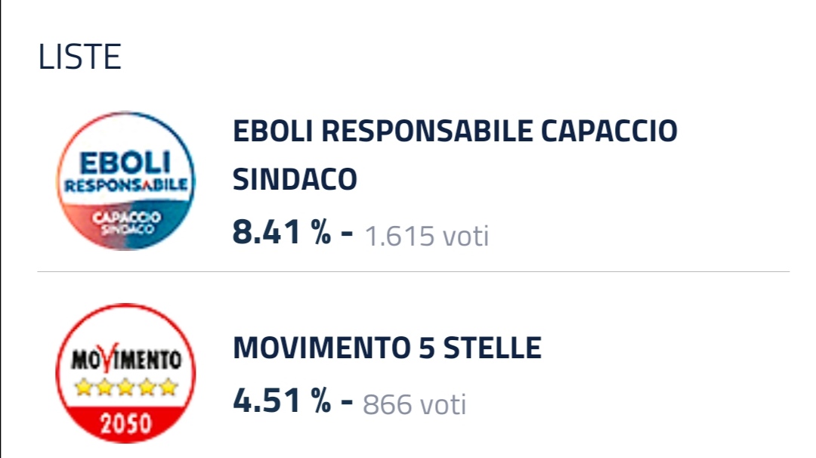Click the five yellow stars in the M5S logo
Screen dimensions: 816x458
click(x=126, y=387)
